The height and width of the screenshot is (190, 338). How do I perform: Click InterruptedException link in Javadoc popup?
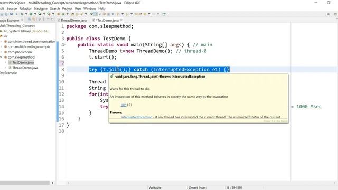136,117
